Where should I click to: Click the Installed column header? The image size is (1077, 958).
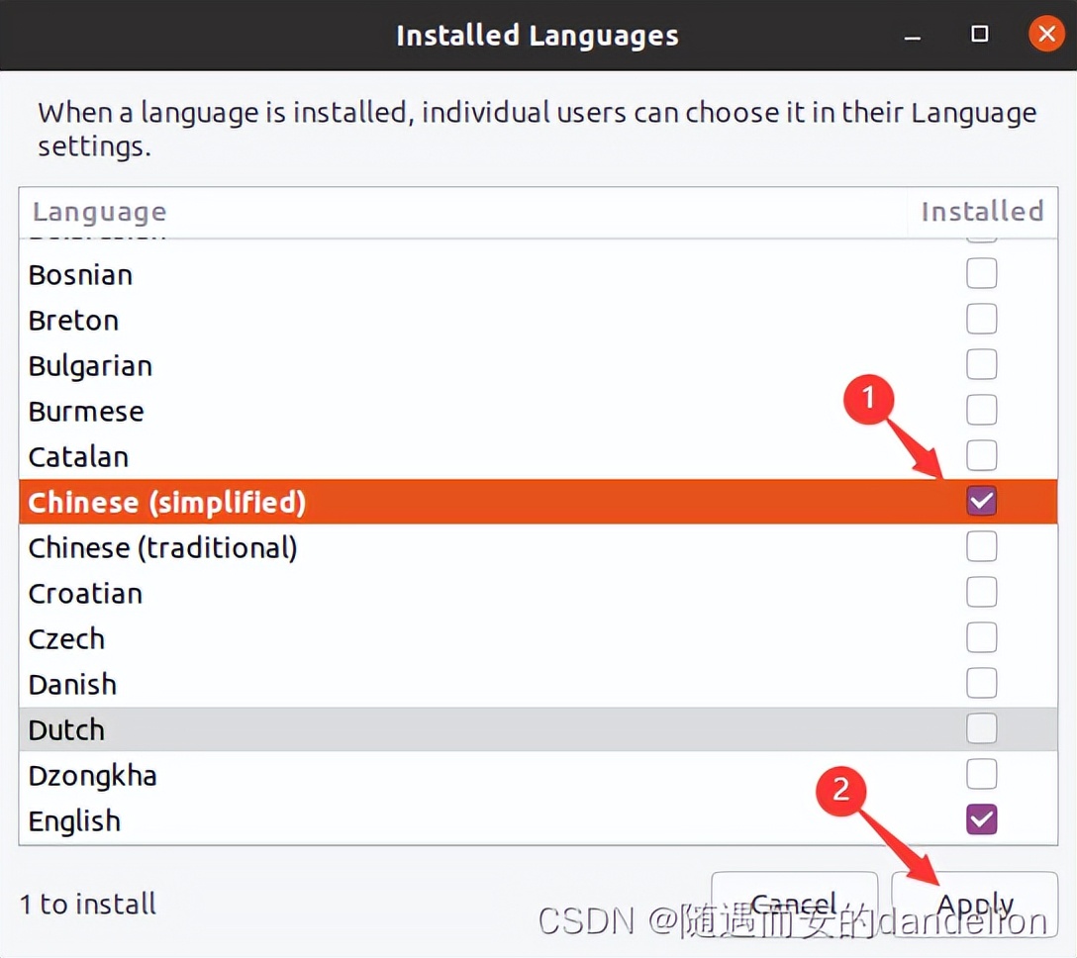[982, 211]
